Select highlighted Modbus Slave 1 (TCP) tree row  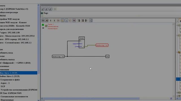point(19,73)
